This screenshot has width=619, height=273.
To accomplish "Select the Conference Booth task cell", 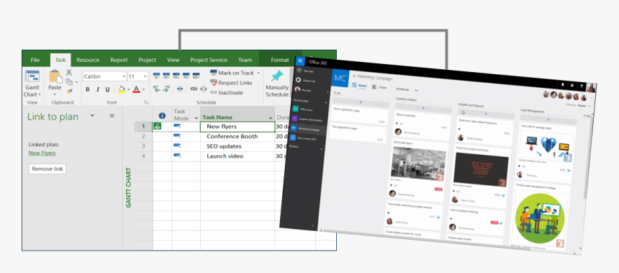I will point(238,136).
